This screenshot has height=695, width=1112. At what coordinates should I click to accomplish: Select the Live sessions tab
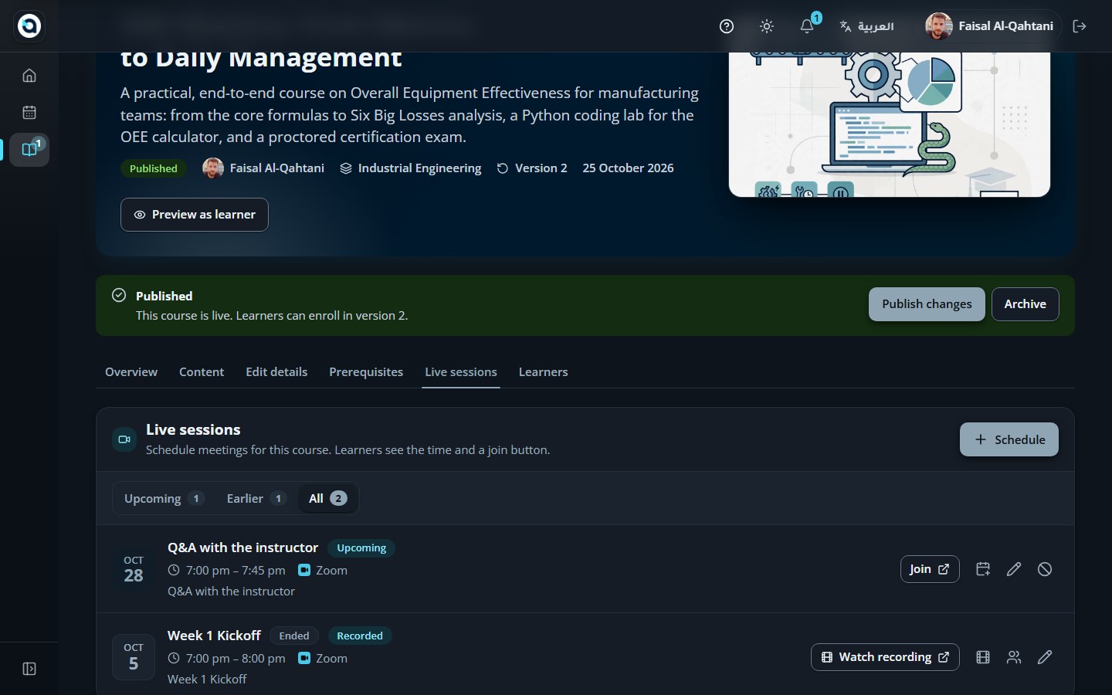click(461, 372)
